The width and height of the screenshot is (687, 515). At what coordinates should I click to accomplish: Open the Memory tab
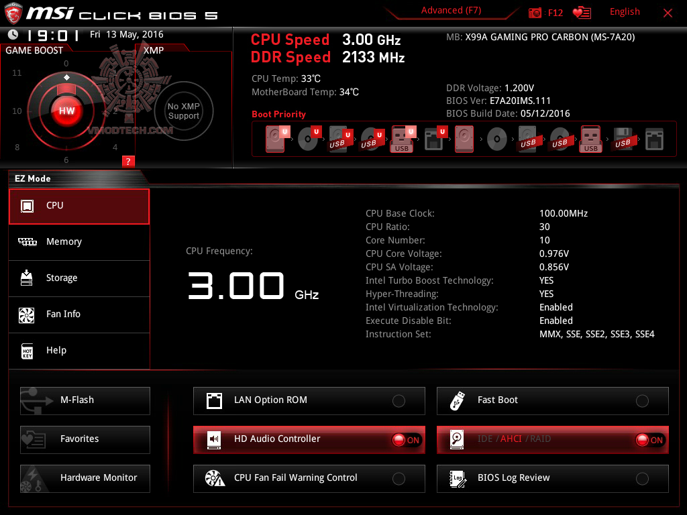(x=79, y=242)
